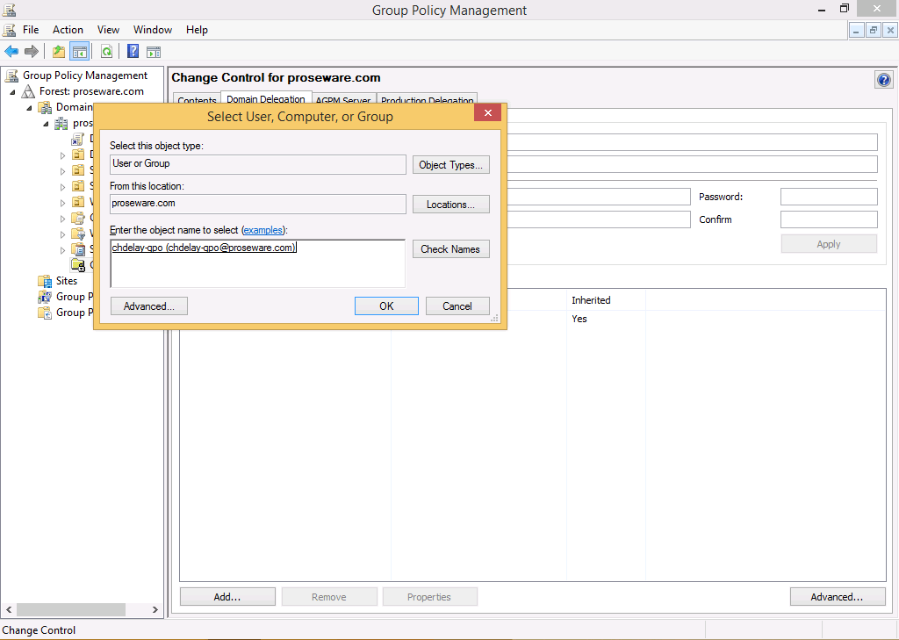Image resolution: width=899 pixels, height=640 pixels.
Task: Toggle the Show/Hide Console Tree icon
Action: 79,52
